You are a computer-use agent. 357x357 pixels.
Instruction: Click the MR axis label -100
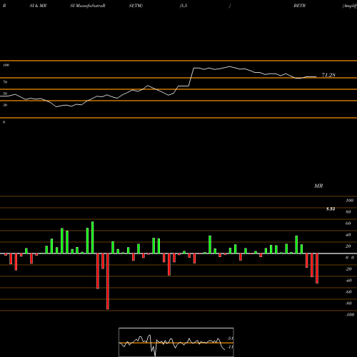coord(350,315)
